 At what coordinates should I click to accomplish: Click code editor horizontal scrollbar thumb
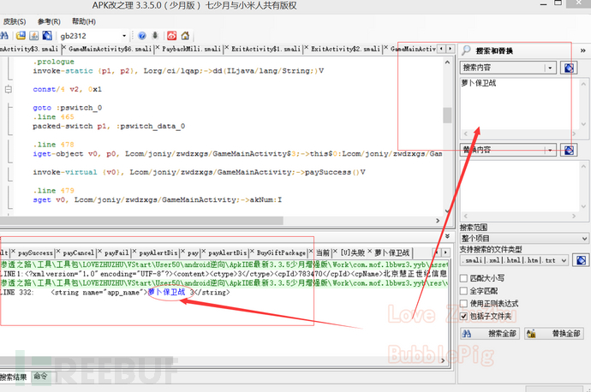coord(141,221)
